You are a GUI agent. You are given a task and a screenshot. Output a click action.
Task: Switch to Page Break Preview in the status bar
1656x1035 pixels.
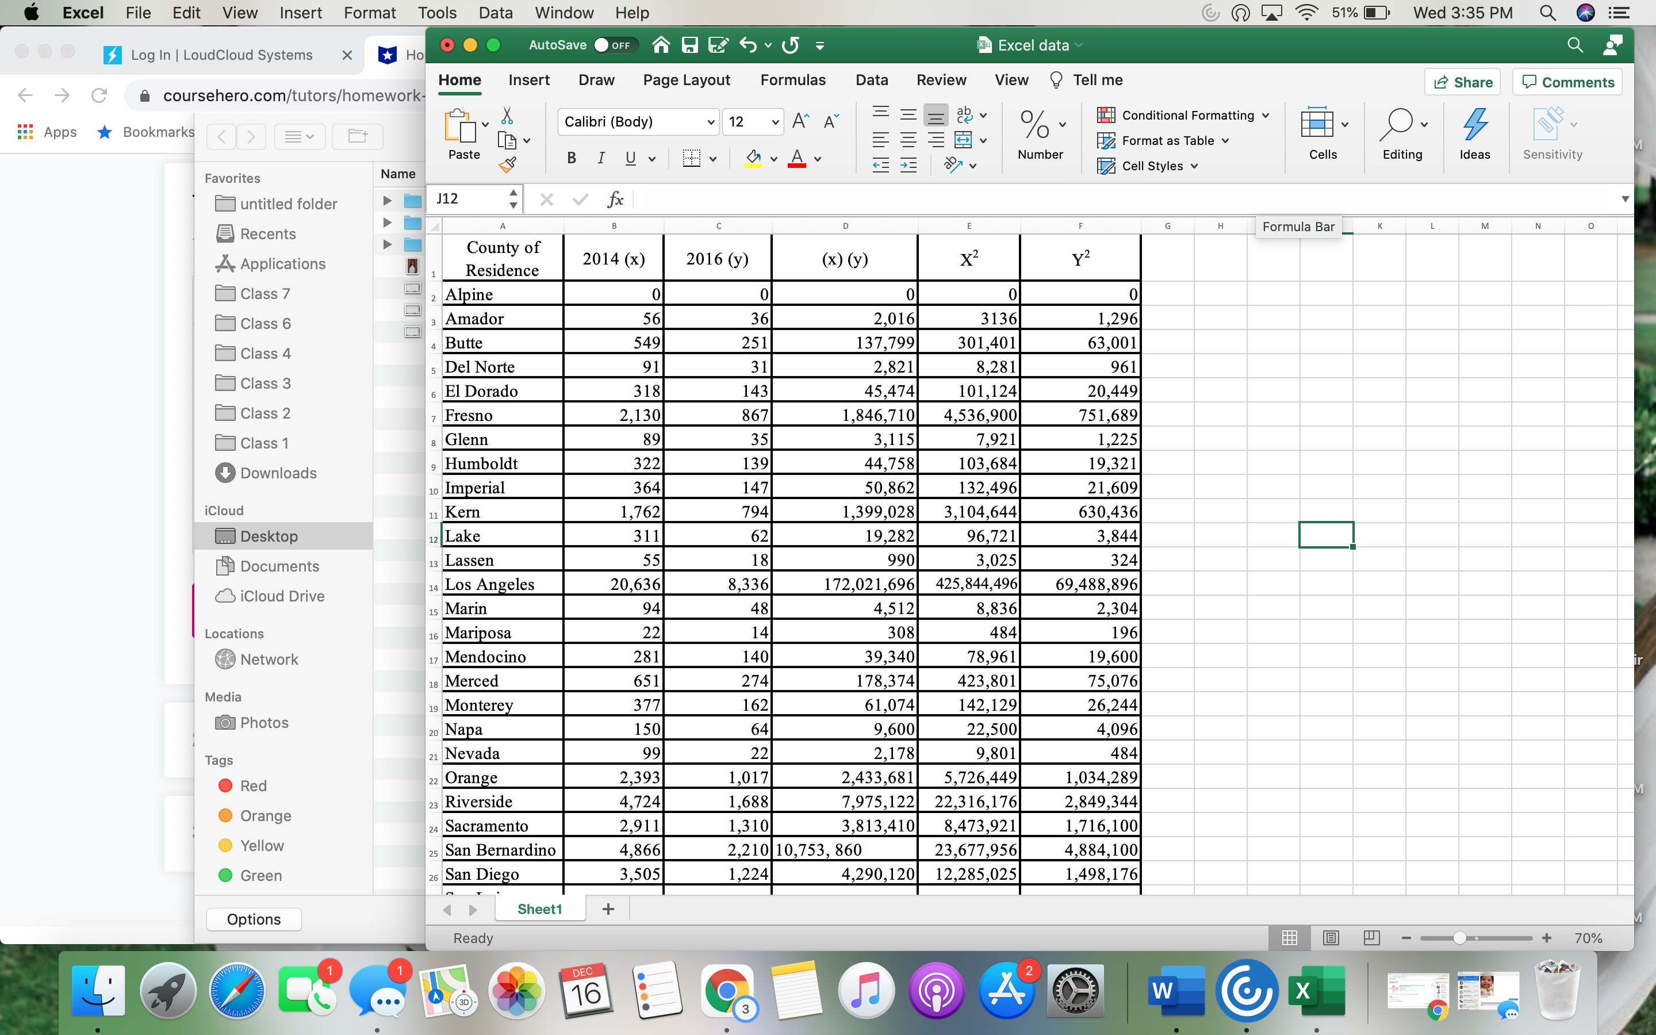point(1371,938)
